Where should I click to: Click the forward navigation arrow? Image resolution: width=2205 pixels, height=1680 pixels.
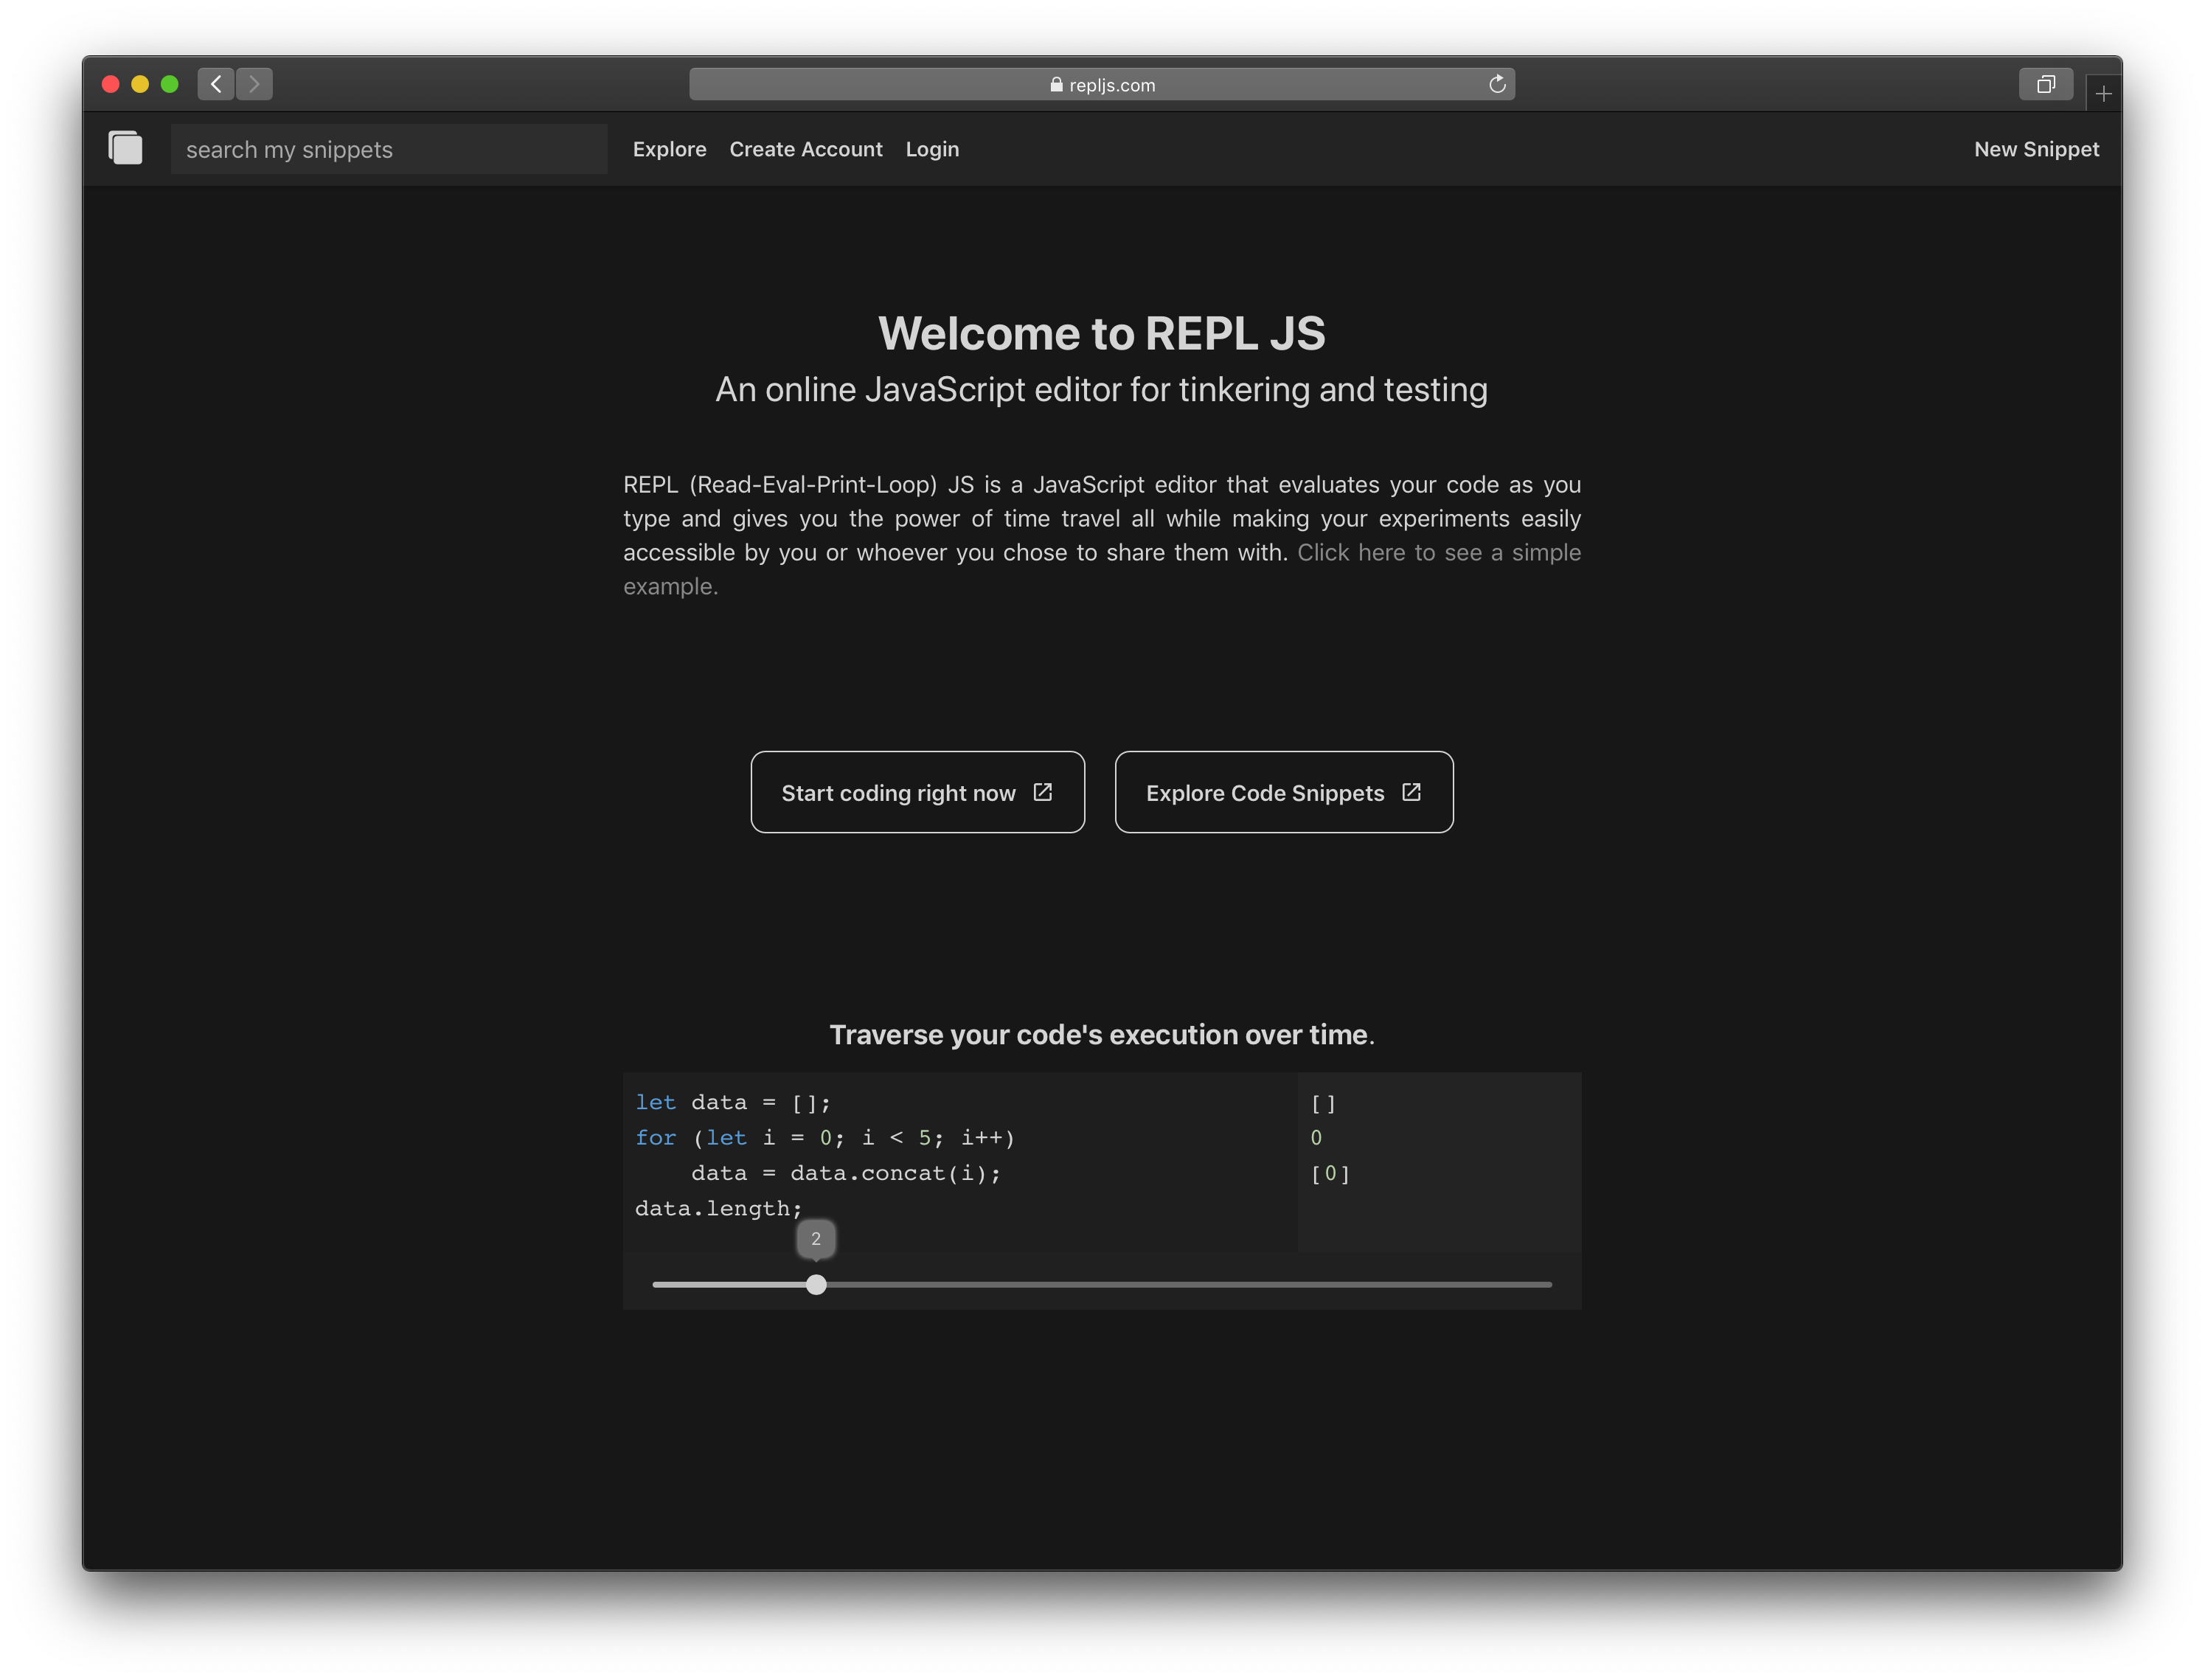[255, 84]
